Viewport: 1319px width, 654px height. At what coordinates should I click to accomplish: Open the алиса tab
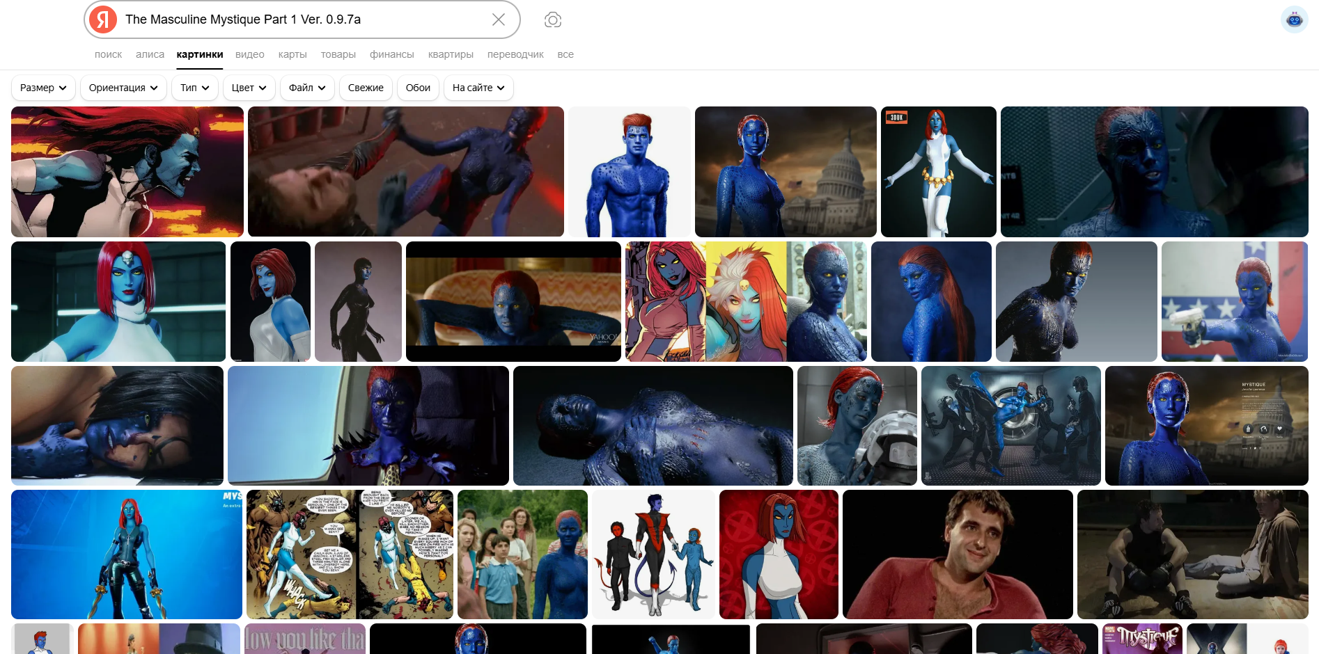[150, 54]
